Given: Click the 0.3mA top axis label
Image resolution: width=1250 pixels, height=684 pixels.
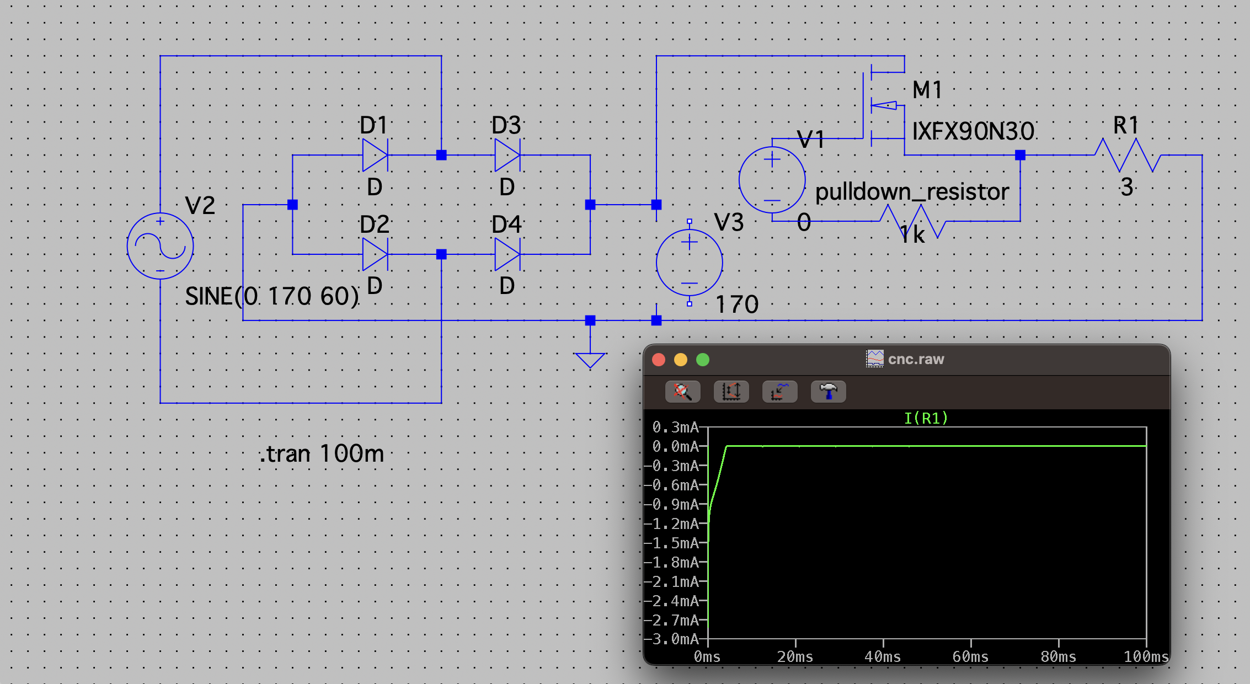Looking at the screenshot, I should [676, 427].
